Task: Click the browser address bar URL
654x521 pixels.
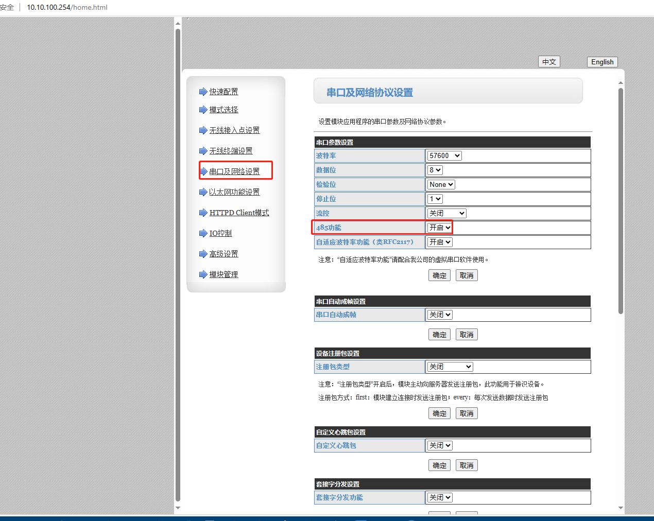Action: pyautogui.click(x=67, y=7)
